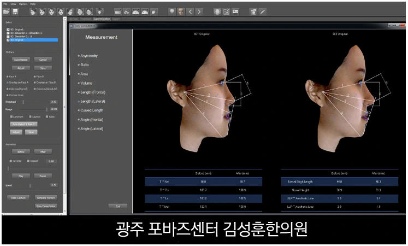Click the pencil edit icon in the toolbar
Viewport: 408px width, 246px height.
click(263, 11)
